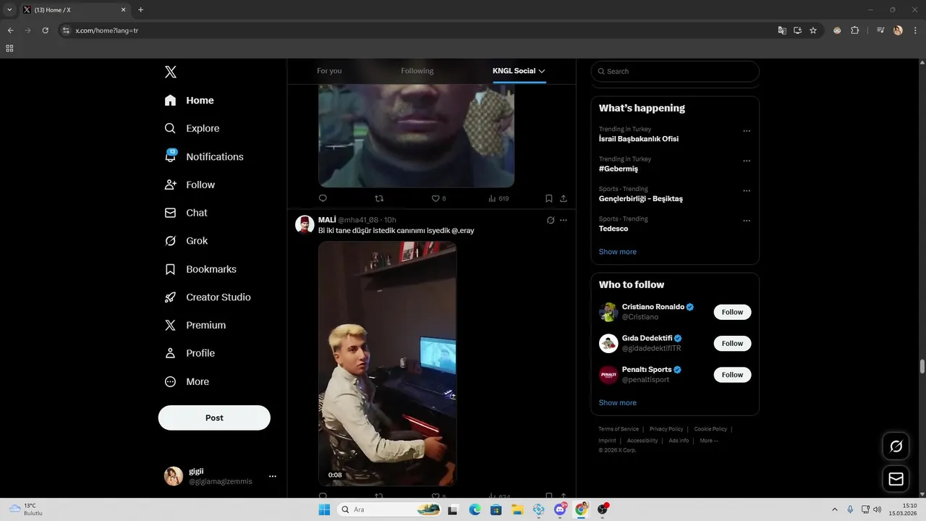926x521 pixels.
Task: Expand footer More link
Action: coord(709,441)
